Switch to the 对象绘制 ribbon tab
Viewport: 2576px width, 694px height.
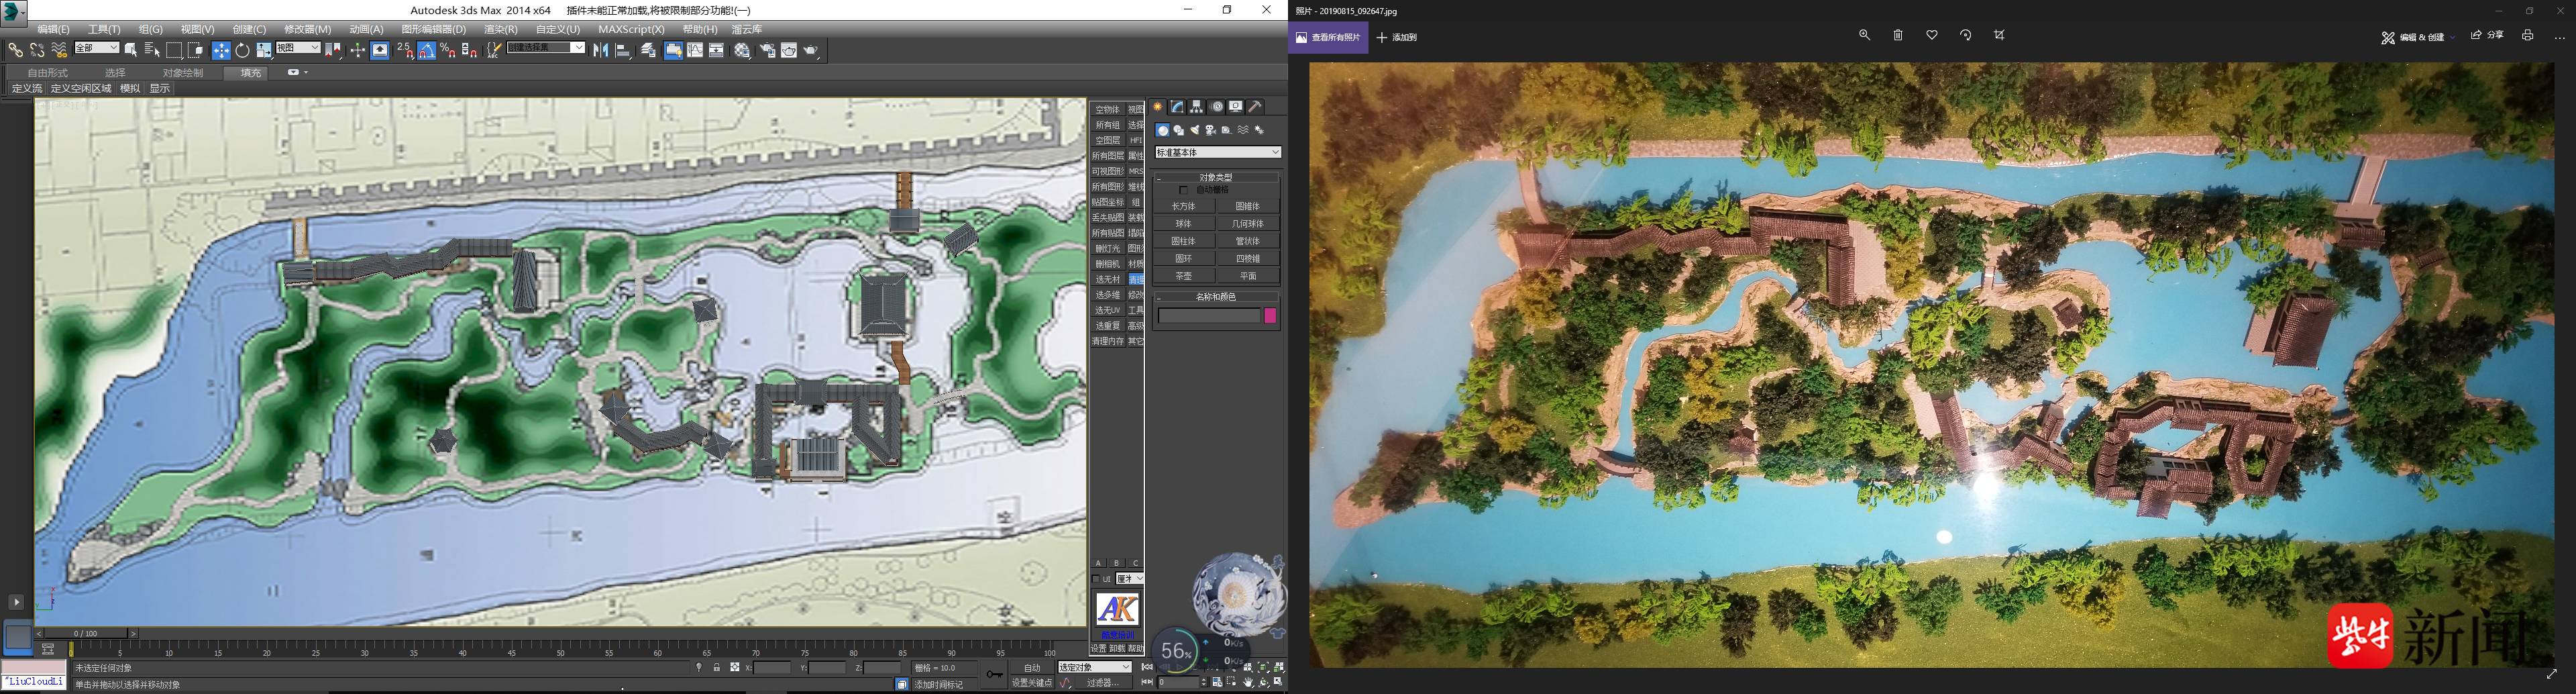click(183, 73)
